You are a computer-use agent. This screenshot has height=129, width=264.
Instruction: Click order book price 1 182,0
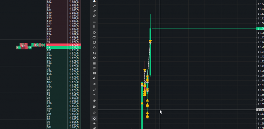click(74, 29)
